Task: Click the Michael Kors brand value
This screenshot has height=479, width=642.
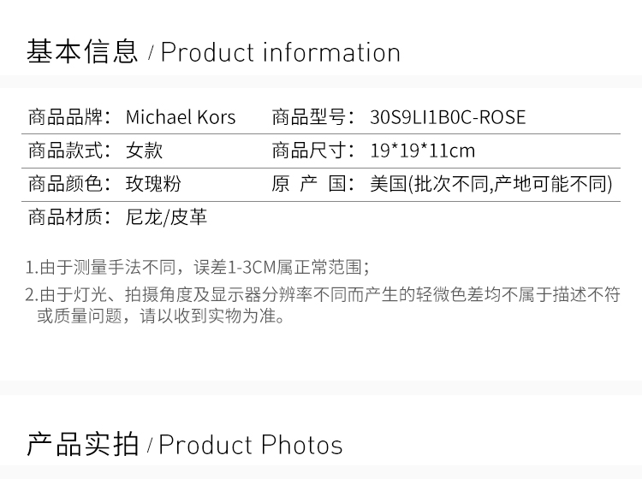Action: pyautogui.click(x=181, y=117)
